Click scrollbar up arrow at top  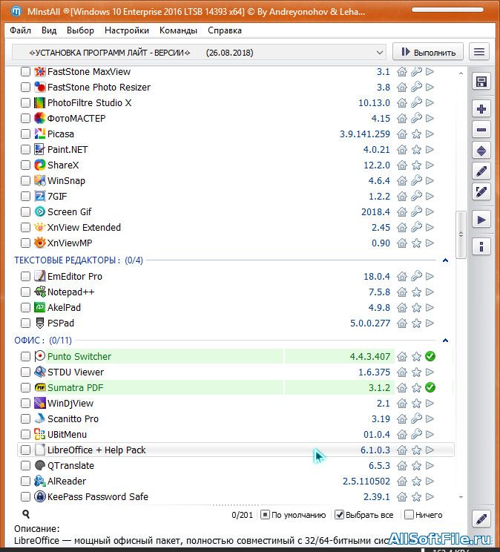point(461,73)
